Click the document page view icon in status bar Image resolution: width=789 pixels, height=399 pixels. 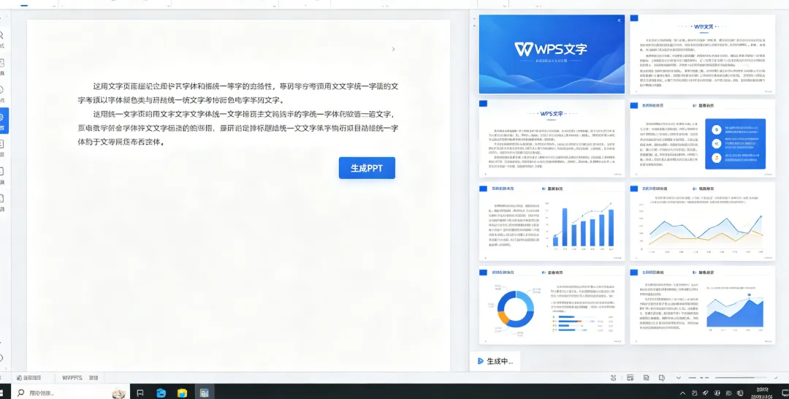tap(646, 378)
